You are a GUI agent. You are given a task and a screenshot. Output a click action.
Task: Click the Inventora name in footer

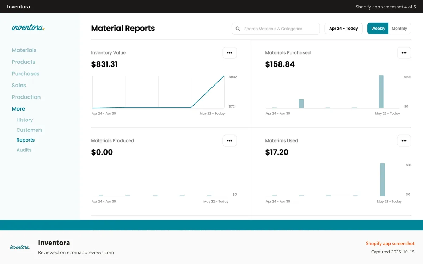(54, 243)
